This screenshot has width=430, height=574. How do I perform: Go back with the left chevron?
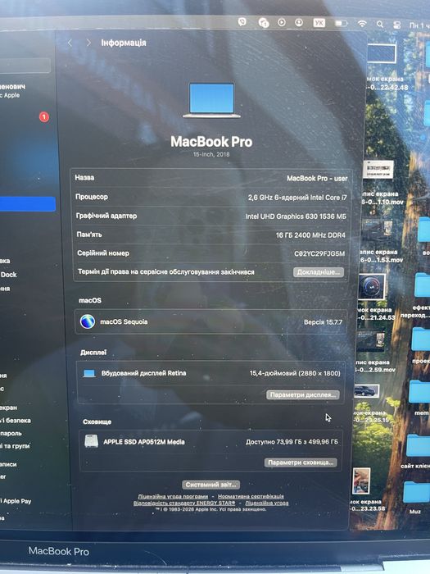pos(70,43)
